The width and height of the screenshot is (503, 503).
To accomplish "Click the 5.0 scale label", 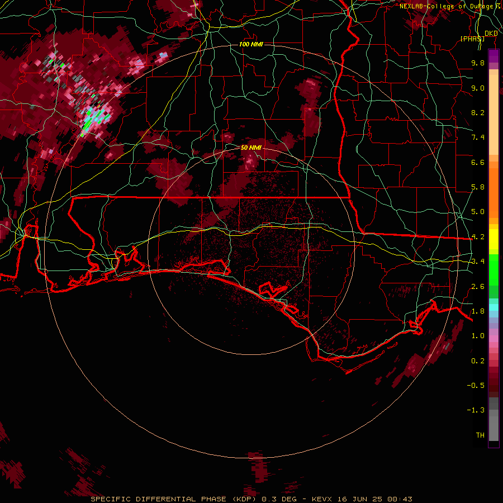I will [478, 212].
